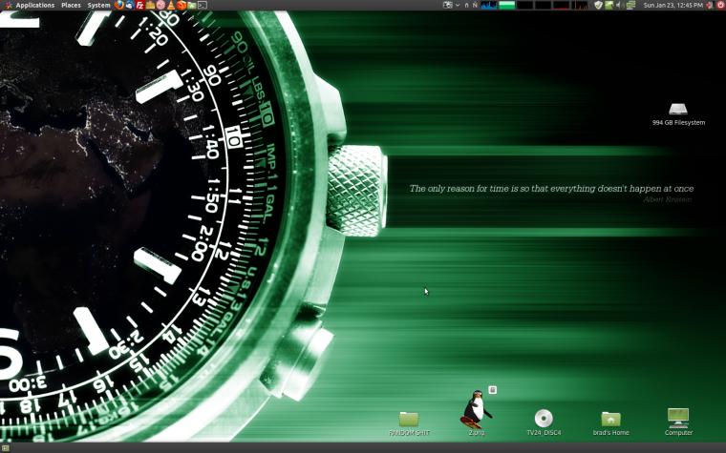Open the network graph system monitor applet
The width and height of the screenshot is (726, 453).
pyautogui.click(x=488, y=5)
